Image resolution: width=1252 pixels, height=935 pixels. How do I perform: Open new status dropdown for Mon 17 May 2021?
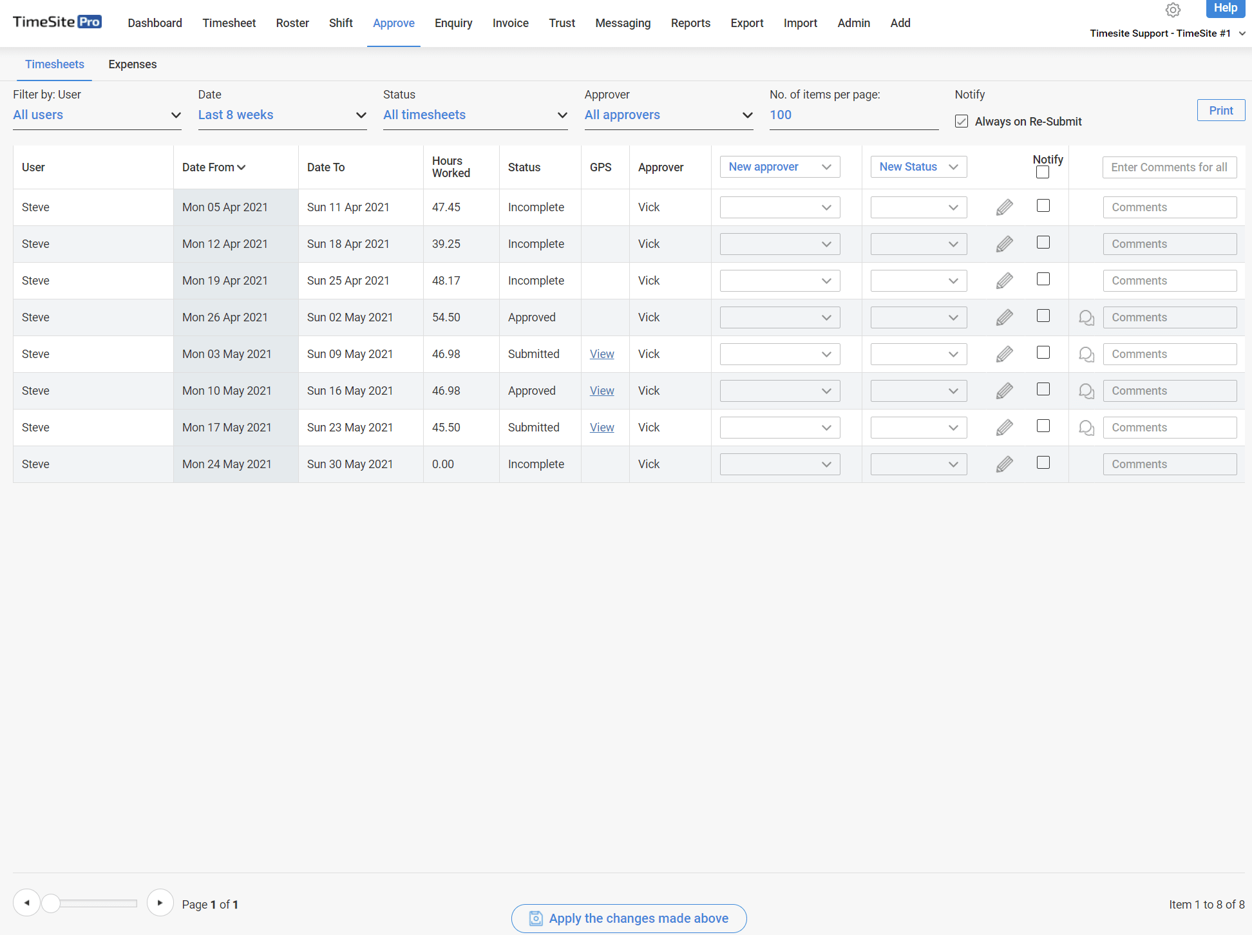(918, 428)
